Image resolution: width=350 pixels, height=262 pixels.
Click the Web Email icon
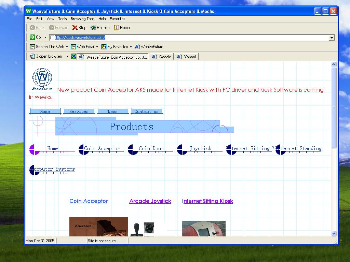(73, 47)
